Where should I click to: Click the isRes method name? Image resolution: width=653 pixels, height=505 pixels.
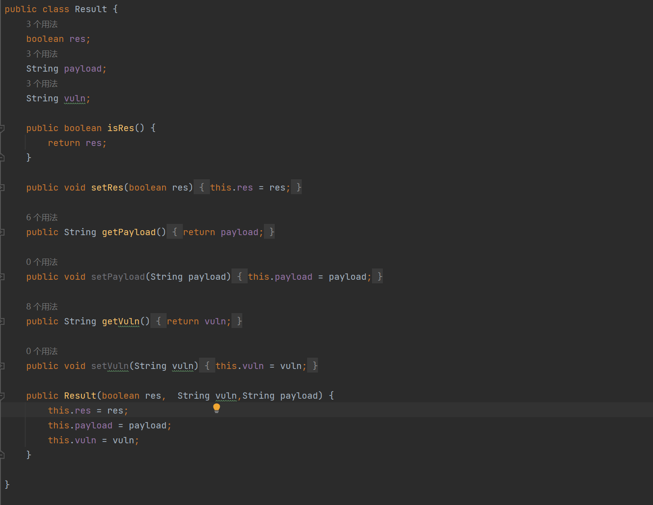121,128
